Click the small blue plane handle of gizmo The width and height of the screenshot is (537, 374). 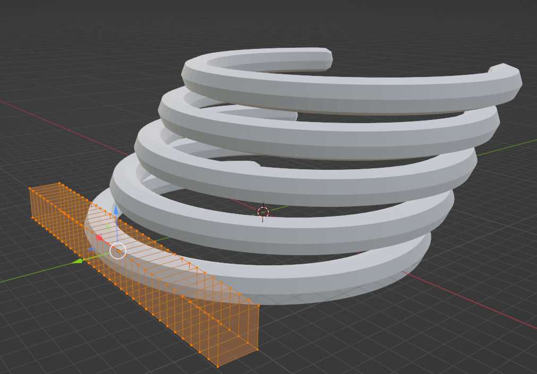click(x=91, y=249)
